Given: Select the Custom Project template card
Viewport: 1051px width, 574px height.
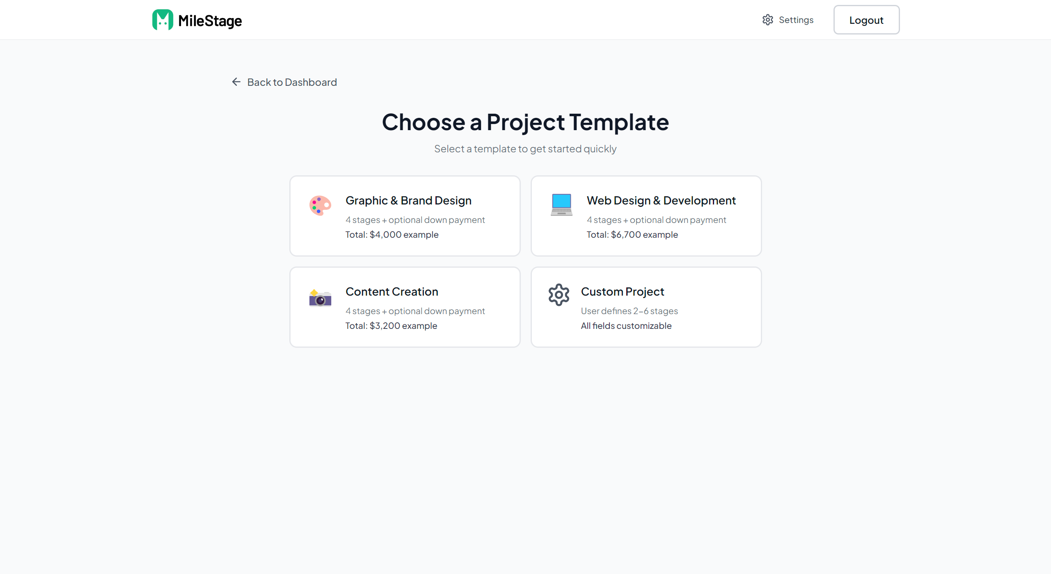Looking at the screenshot, I should pos(646,307).
